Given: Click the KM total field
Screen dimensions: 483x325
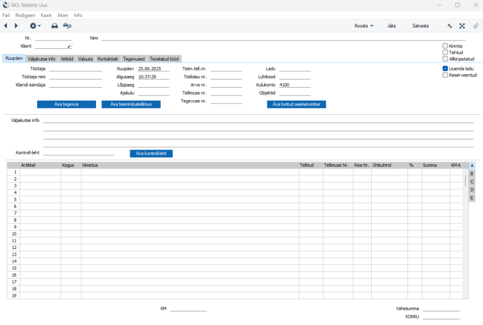Looking at the screenshot, I should point(188,309).
